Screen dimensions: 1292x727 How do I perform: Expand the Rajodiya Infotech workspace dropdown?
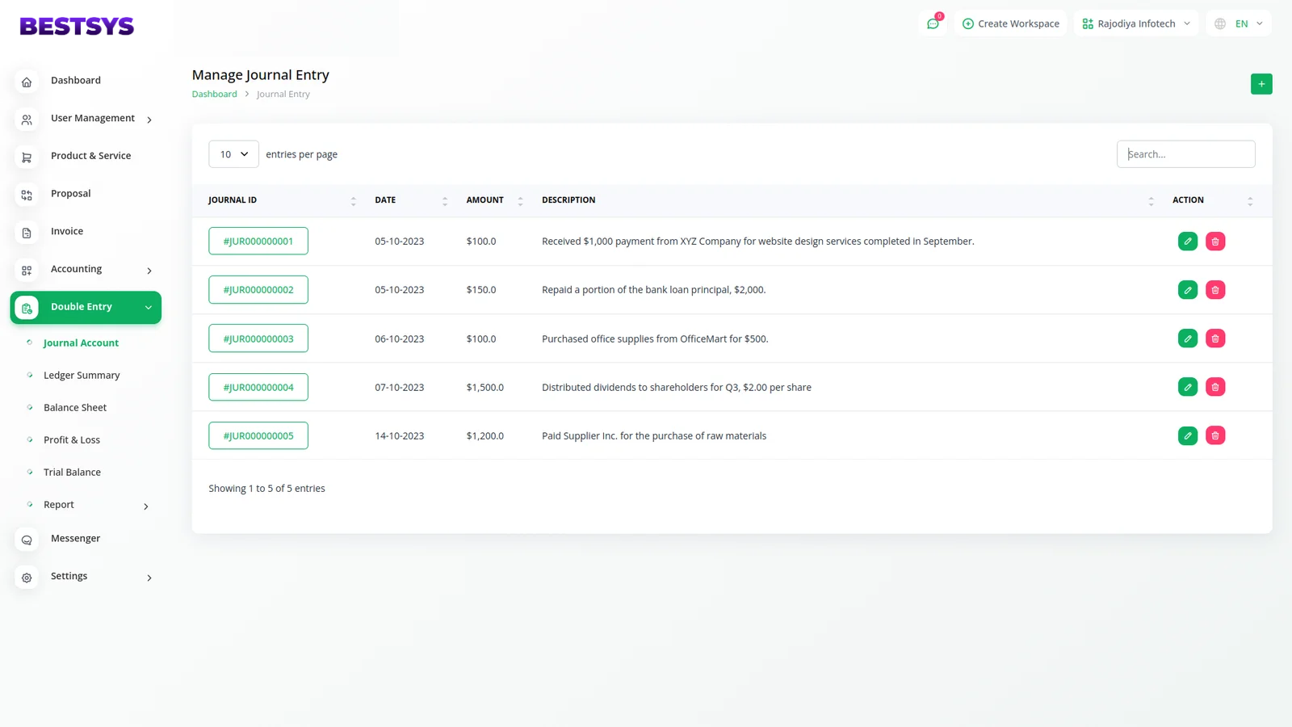[1135, 23]
